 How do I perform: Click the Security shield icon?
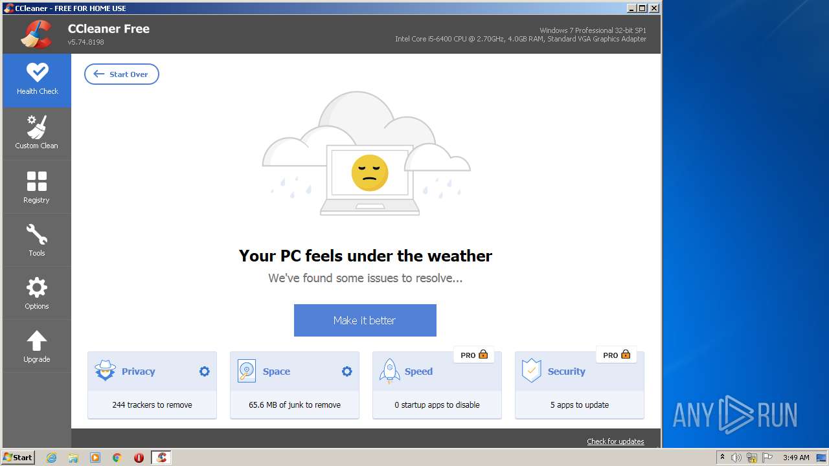click(x=532, y=371)
